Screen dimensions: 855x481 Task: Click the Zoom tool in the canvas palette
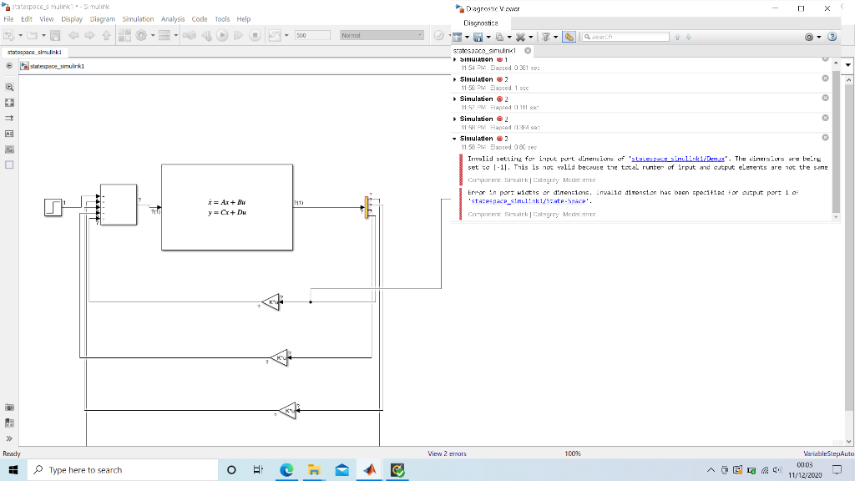9,87
